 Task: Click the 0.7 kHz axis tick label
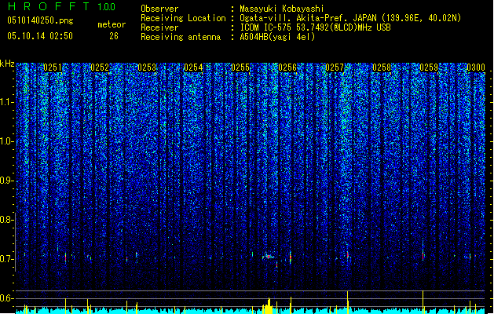click(7, 259)
